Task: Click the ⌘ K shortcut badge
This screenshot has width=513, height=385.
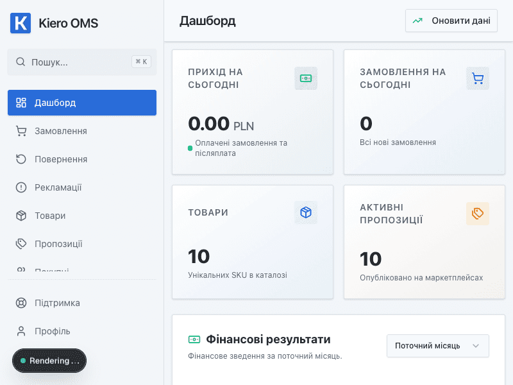Action: point(141,62)
